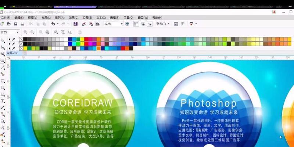Create a new document with the New icon
Screen dimensions: 294x147
click(x=2, y=24)
